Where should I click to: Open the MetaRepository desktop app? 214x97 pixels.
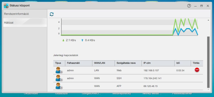(x=122, y=94)
